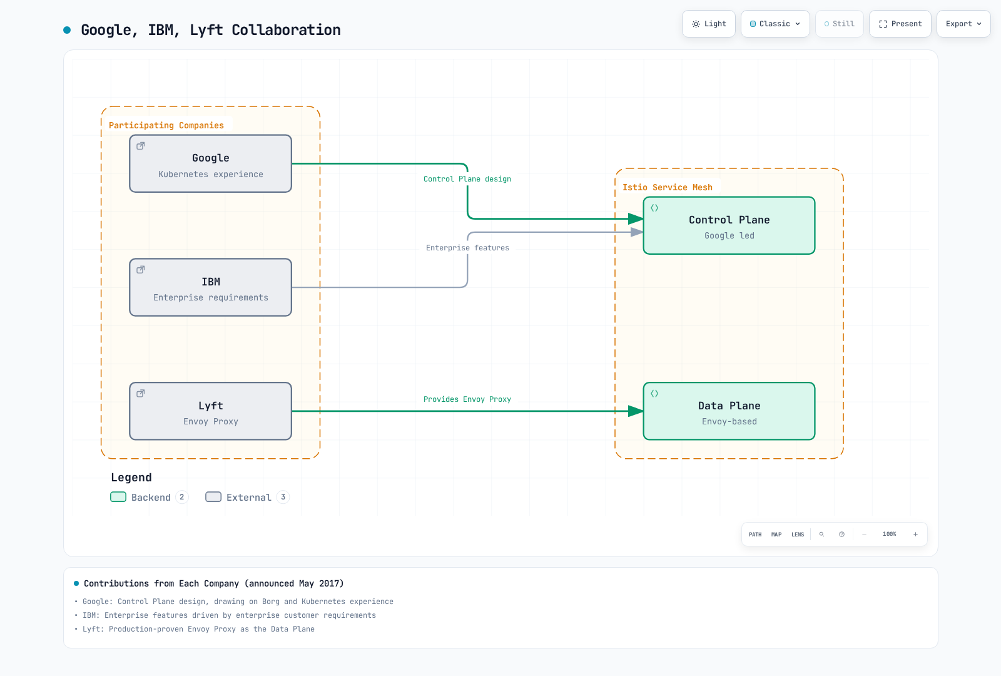The image size is (1001, 676).
Task: Zoom out with the minus icon
Action: [x=864, y=535]
